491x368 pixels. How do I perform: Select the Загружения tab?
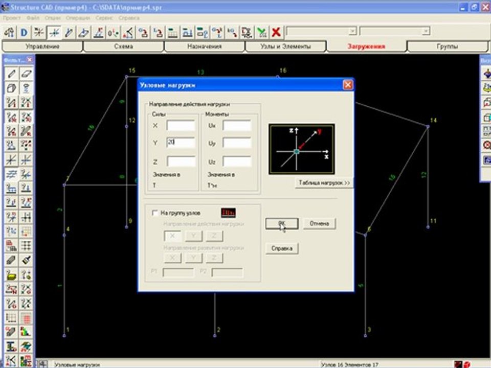coord(366,47)
